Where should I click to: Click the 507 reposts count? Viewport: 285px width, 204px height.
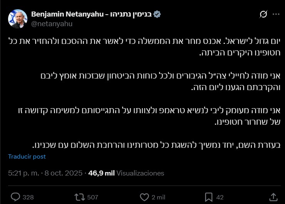[x=92, y=197]
